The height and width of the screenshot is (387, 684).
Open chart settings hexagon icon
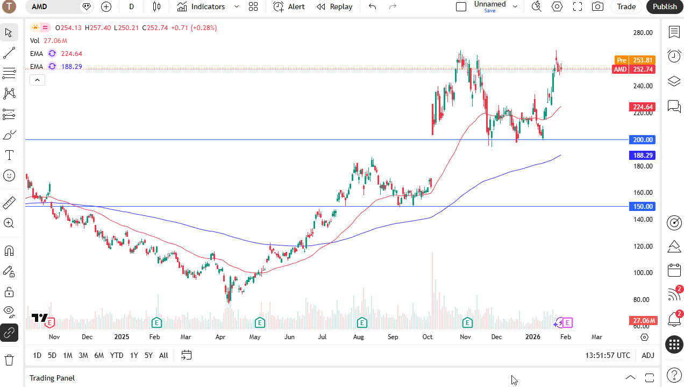tap(557, 6)
